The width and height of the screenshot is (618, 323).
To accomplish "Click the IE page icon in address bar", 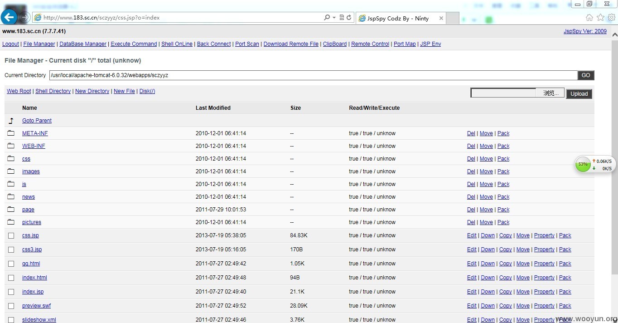I will pyautogui.click(x=38, y=18).
